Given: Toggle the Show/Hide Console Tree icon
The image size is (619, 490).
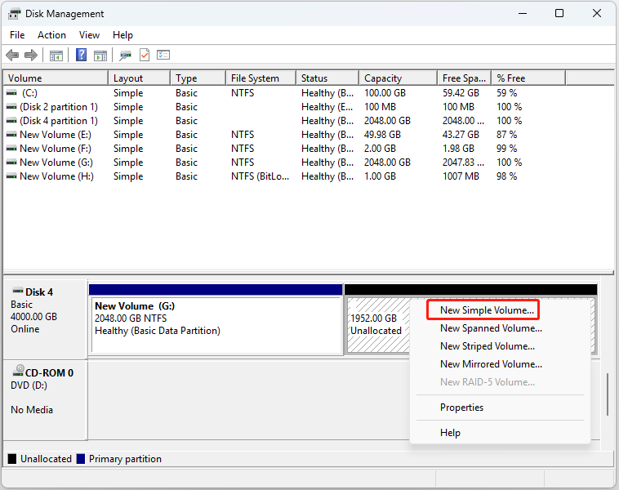Looking at the screenshot, I should tap(56, 56).
